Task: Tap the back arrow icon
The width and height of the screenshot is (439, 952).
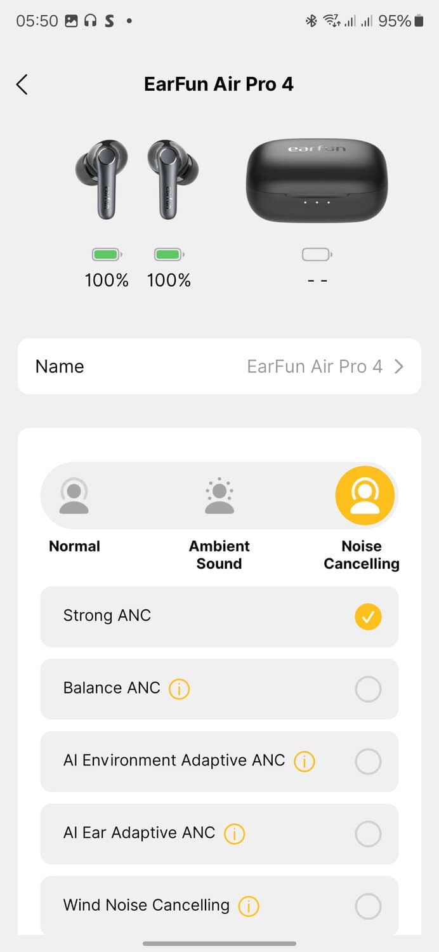Action: tap(22, 84)
